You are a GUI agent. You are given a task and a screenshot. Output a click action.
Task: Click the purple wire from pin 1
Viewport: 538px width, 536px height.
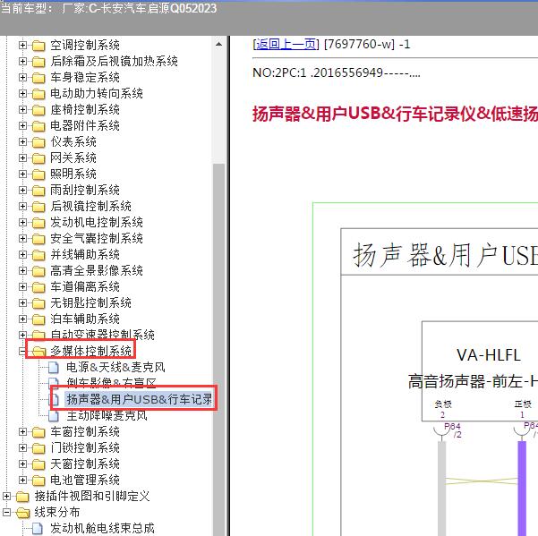[x=522, y=489]
